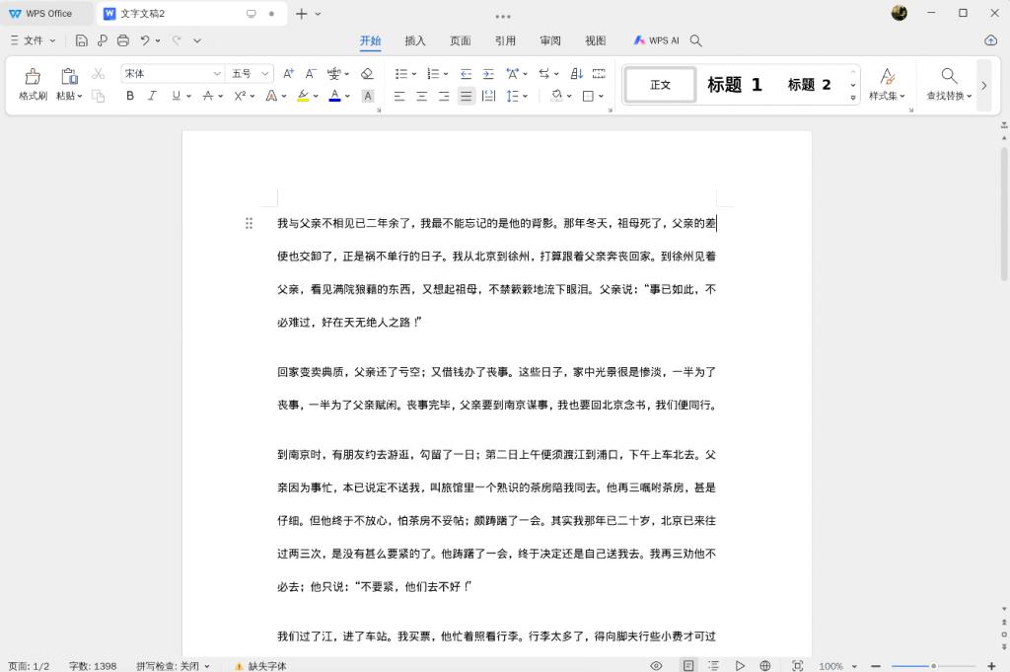This screenshot has width=1010, height=672.
Task: Align text left
Action: coord(399,96)
